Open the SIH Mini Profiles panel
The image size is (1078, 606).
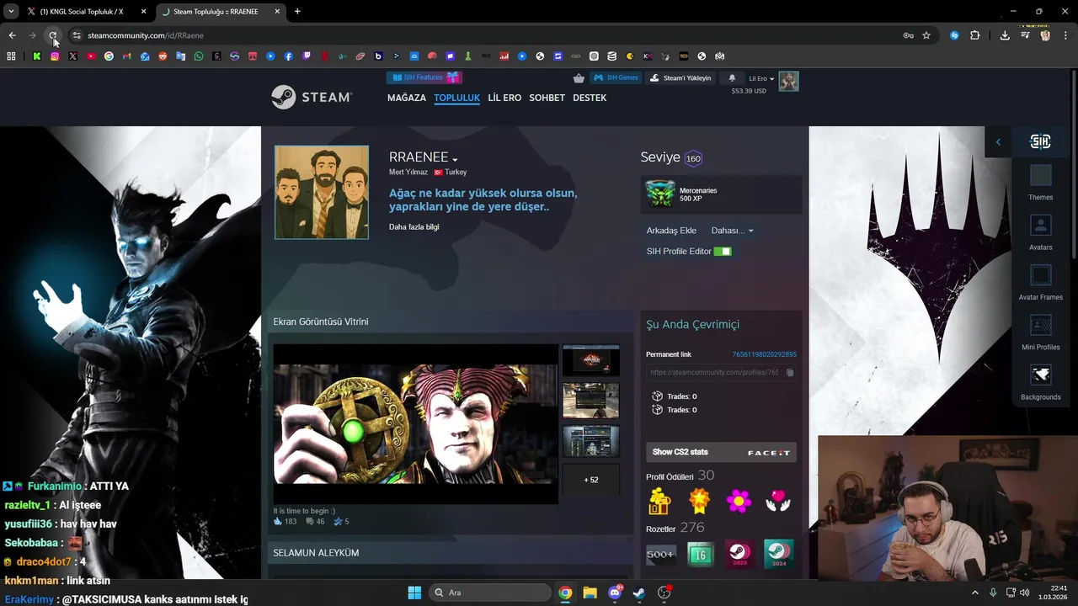[x=1040, y=332]
